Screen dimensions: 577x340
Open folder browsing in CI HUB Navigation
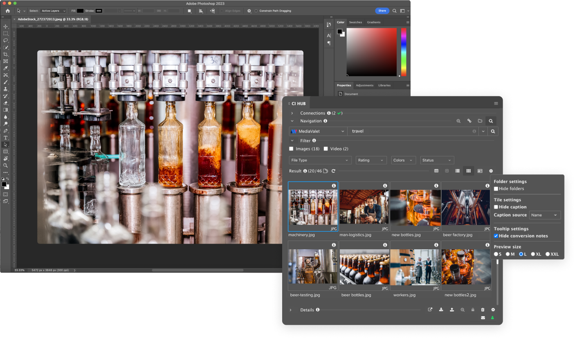[x=480, y=121]
